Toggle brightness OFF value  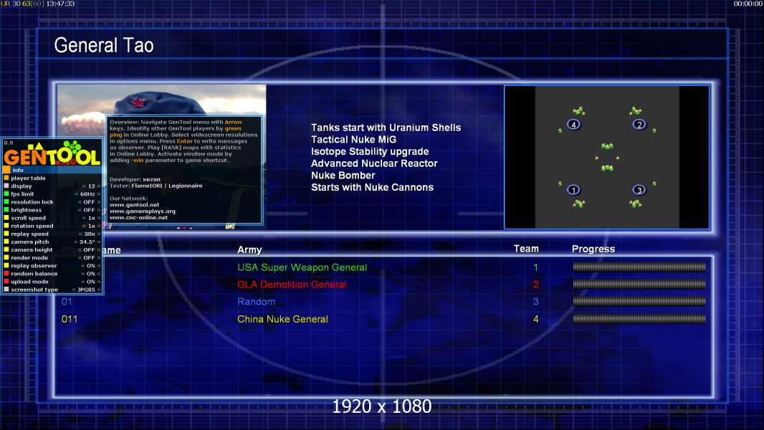89,210
